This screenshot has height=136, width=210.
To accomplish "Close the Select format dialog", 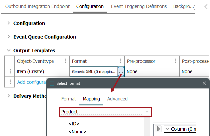I will (x=204, y=83).
